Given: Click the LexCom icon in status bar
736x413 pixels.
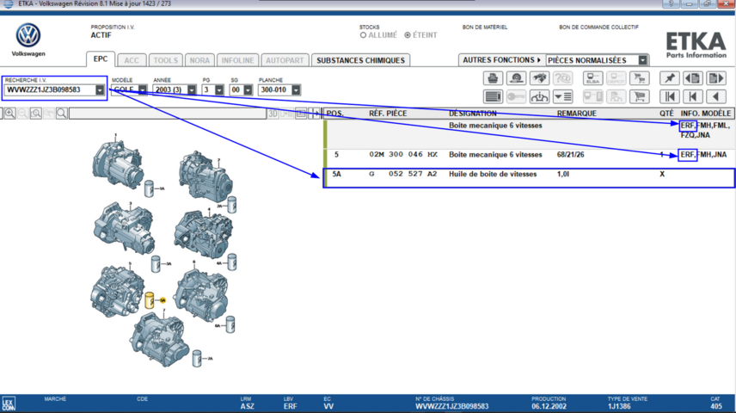Looking at the screenshot, I should click(9, 404).
